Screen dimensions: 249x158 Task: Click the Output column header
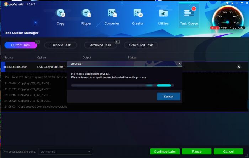point(87,58)
